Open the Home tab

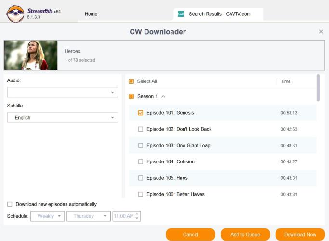click(91, 14)
